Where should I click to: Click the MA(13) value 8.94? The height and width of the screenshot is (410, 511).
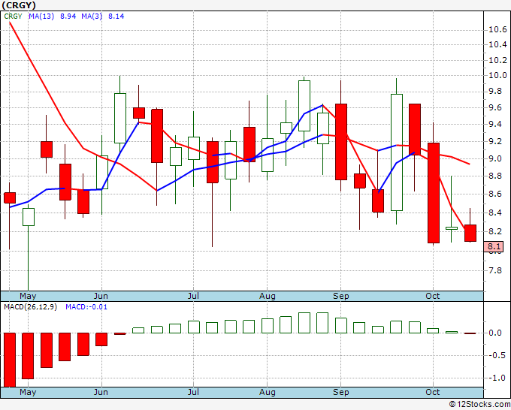coord(68,17)
